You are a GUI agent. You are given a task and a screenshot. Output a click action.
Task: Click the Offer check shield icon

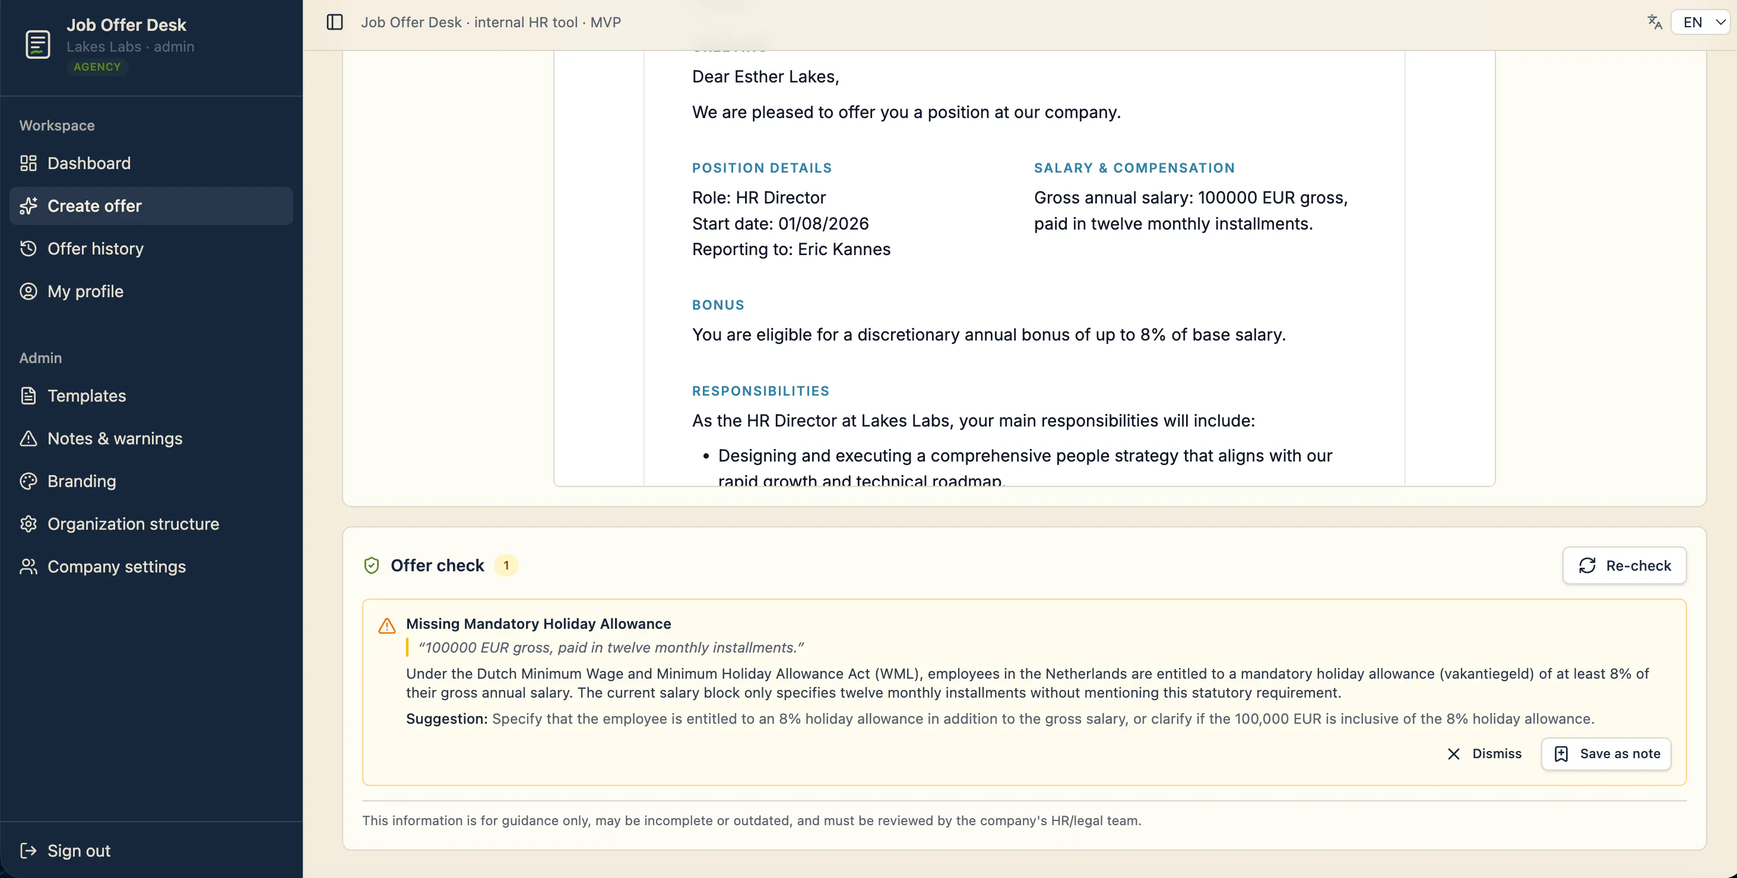pos(372,565)
